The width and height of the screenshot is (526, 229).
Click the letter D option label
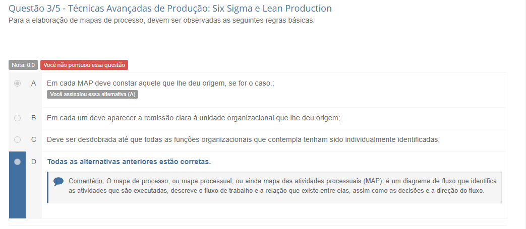[34, 162]
